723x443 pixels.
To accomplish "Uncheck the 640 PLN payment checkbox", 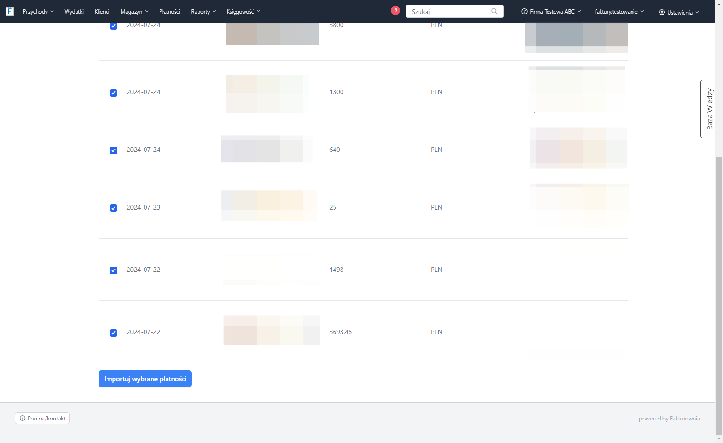I will [114, 150].
